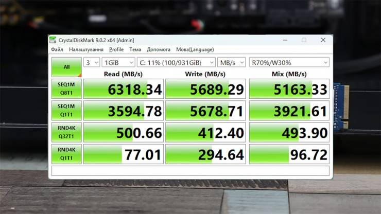Open the R70%/W30% mix ratio dropdown

click(289, 63)
